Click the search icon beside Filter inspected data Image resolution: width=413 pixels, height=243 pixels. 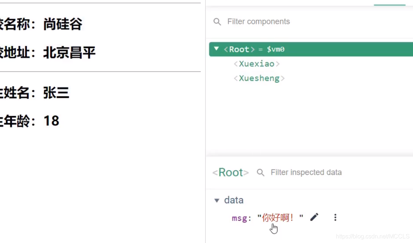click(x=260, y=172)
